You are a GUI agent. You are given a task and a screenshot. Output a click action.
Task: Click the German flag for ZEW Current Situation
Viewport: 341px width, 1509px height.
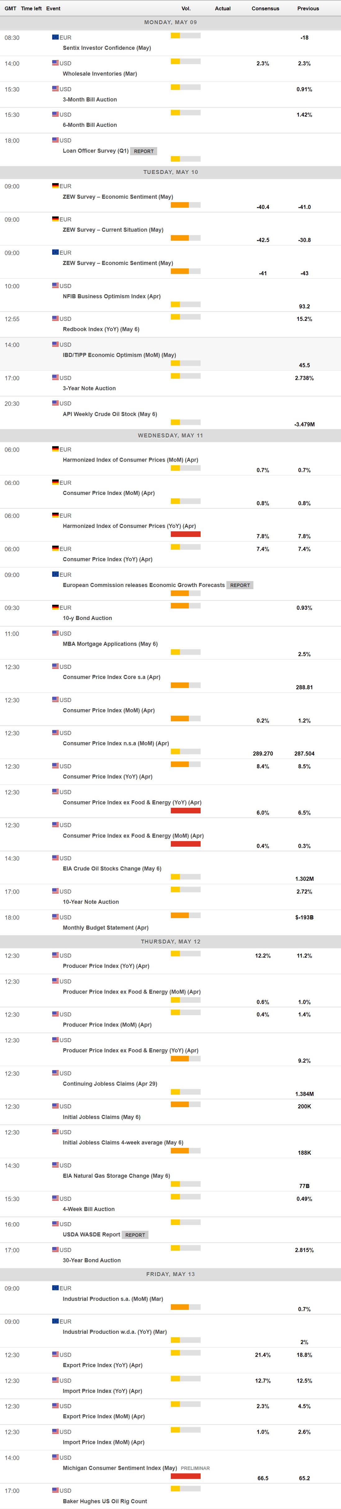click(55, 219)
